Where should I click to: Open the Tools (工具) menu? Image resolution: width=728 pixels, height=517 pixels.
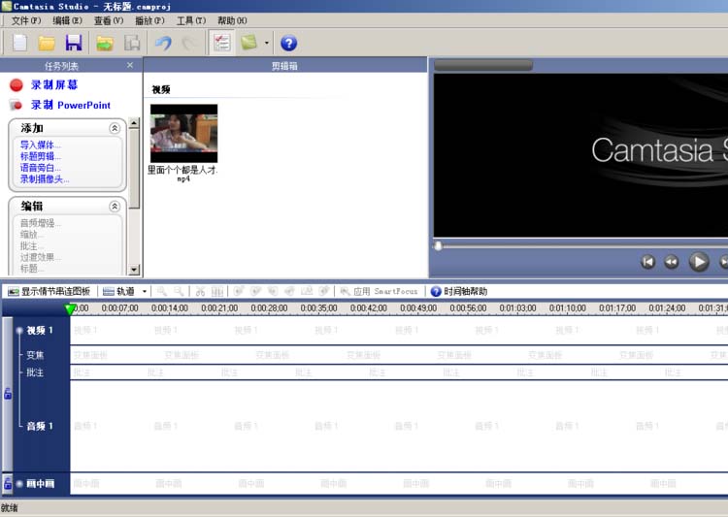(x=190, y=20)
